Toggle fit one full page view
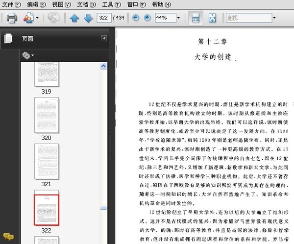294x244 pixels. point(212,19)
